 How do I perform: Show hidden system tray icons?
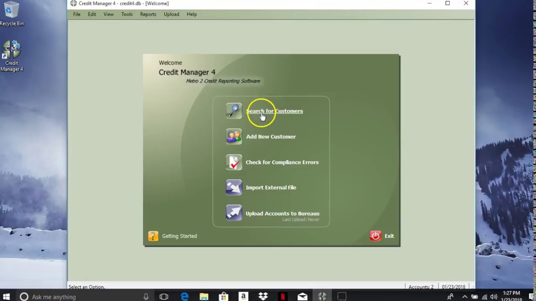tap(464, 297)
